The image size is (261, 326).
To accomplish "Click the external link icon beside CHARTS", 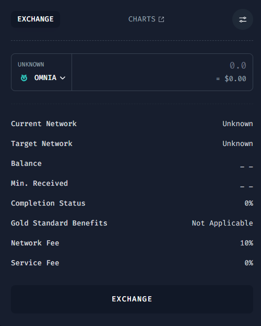I will 161,19.
